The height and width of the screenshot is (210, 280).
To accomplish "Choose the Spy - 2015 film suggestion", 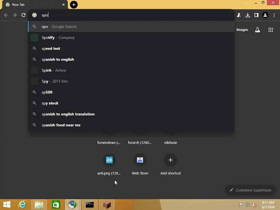I will (x=131, y=81).
